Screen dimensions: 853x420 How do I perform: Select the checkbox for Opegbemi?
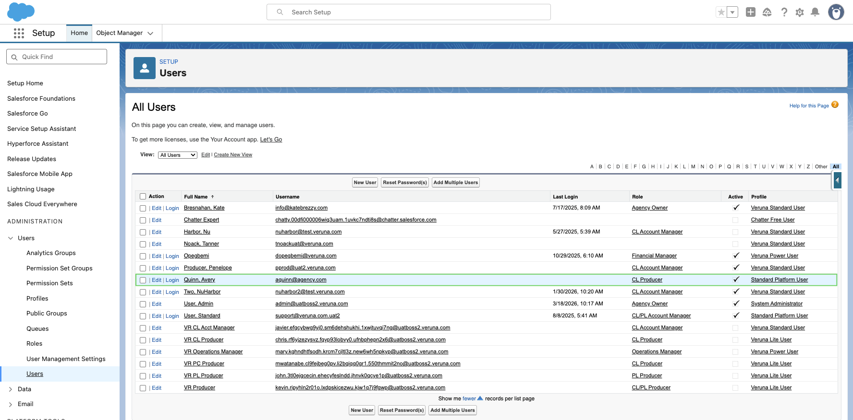pyautogui.click(x=143, y=256)
